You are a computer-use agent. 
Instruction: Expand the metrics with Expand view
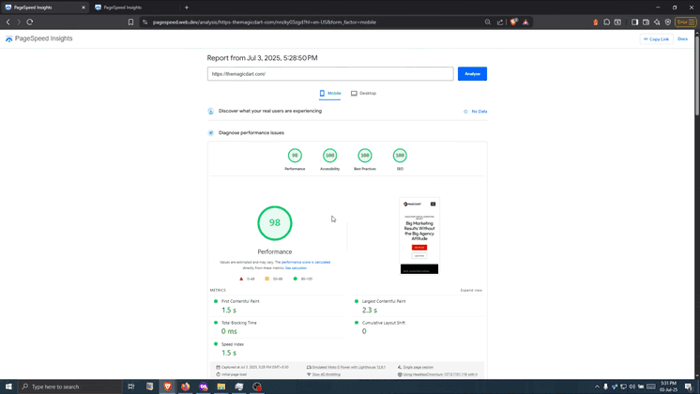point(471,290)
